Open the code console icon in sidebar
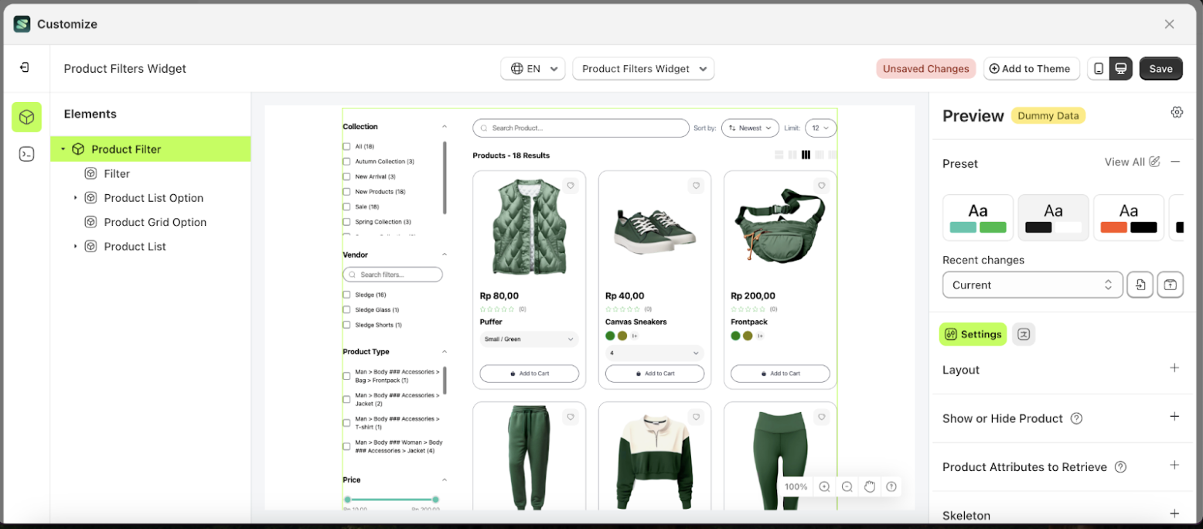 (26, 154)
